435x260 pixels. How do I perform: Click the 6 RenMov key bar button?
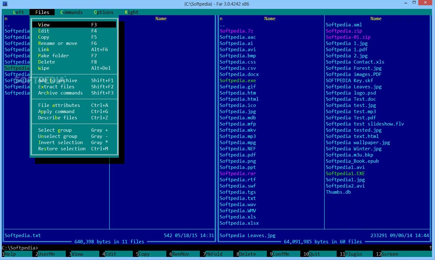coord(184,254)
